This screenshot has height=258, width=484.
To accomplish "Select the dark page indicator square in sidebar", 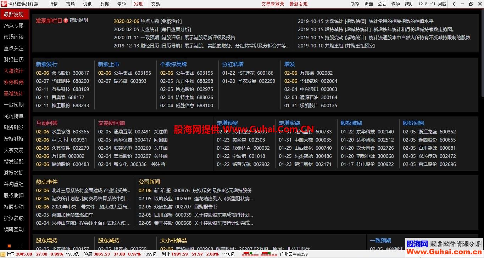I will 20,246.
